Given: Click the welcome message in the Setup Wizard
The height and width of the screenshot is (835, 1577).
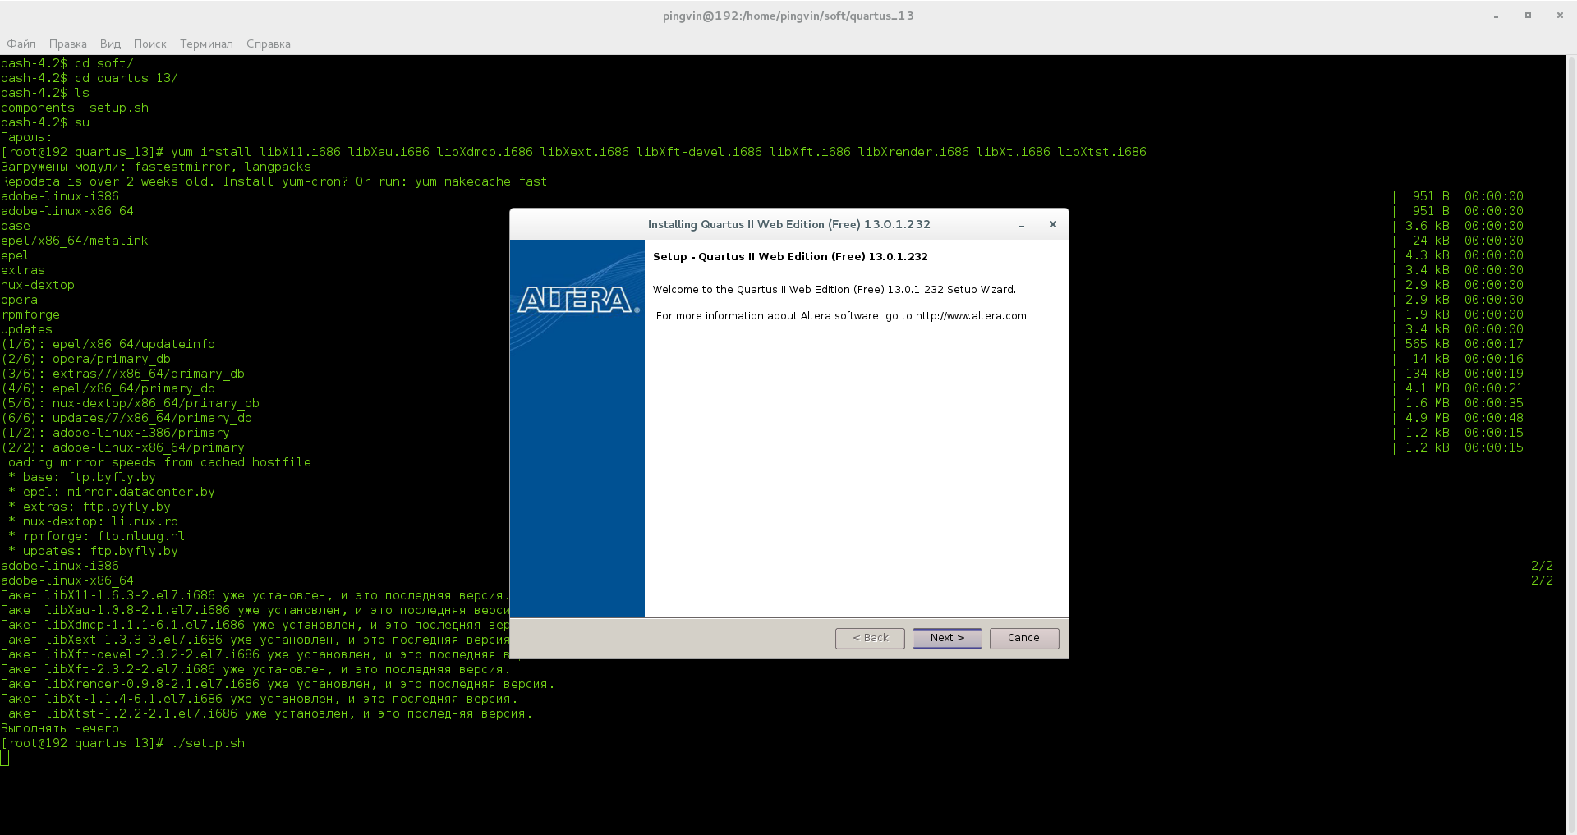Looking at the screenshot, I should 834,289.
